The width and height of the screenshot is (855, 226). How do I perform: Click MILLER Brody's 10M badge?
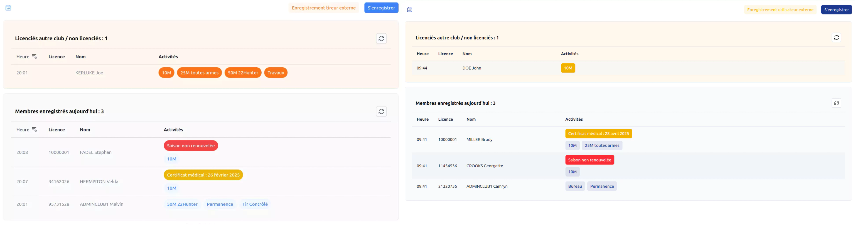point(572,145)
